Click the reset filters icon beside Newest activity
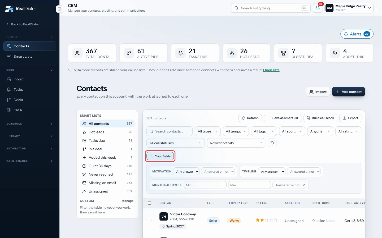The width and height of the screenshot is (382, 238). (x=272, y=143)
